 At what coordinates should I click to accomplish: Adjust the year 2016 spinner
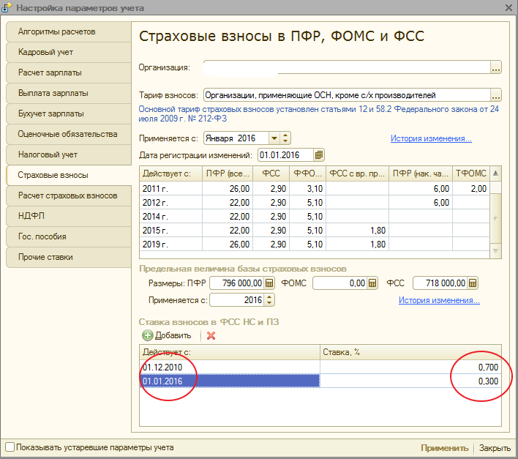pyautogui.click(x=269, y=300)
